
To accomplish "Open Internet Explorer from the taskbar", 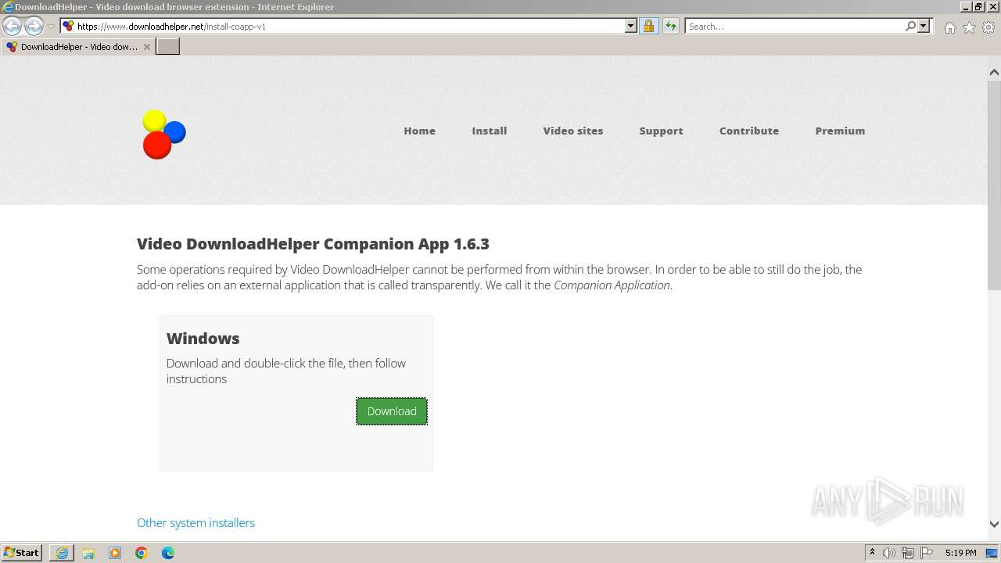I will (x=62, y=553).
